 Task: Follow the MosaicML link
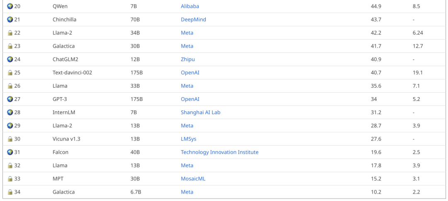pyautogui.click(x=193, y=179)
